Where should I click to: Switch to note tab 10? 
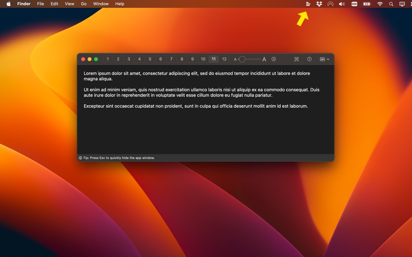pyautogui.click(x=203, y=59)
